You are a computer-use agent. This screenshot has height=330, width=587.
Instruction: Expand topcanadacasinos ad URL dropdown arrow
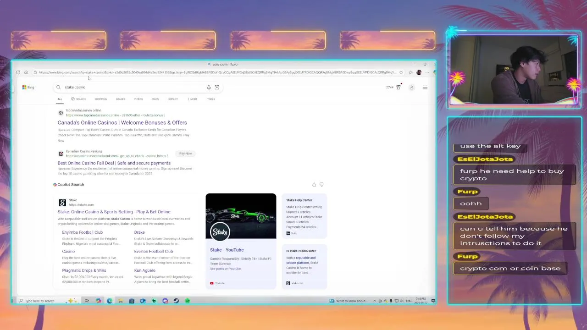tap(164, 115)
